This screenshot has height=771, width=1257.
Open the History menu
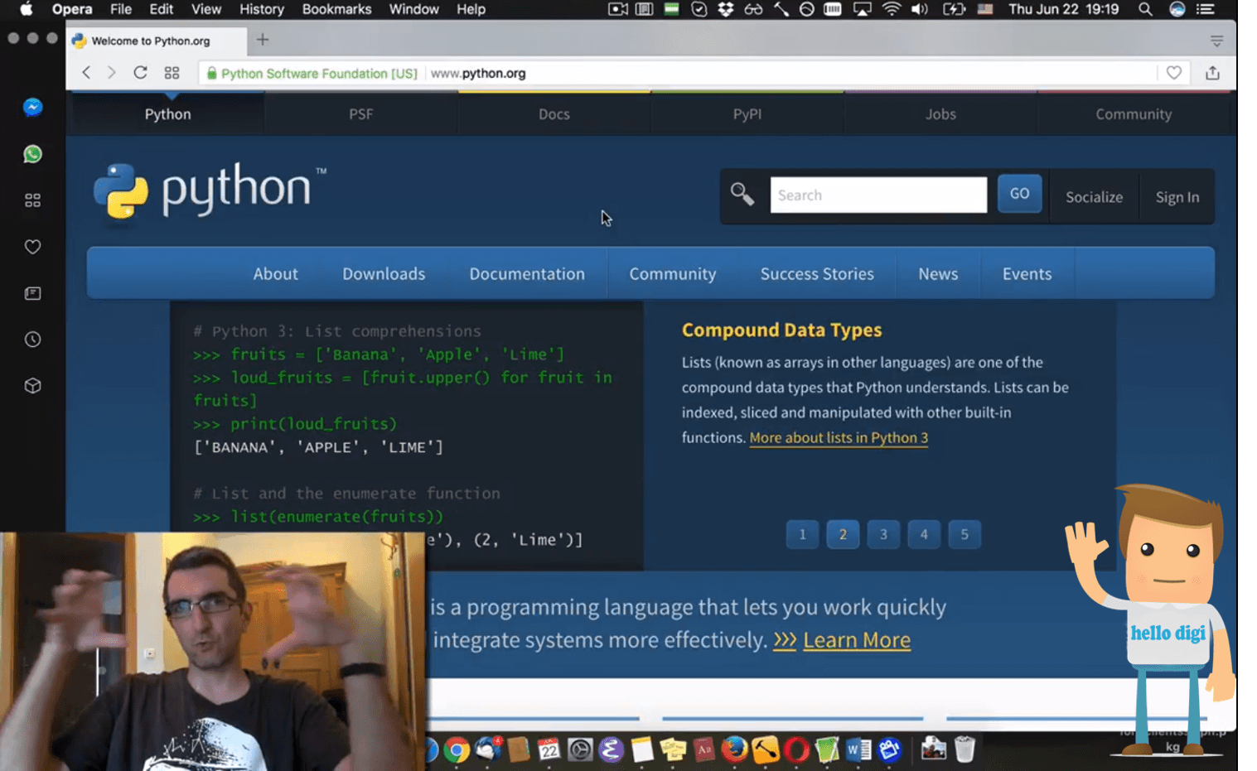(x=262, y=9)
